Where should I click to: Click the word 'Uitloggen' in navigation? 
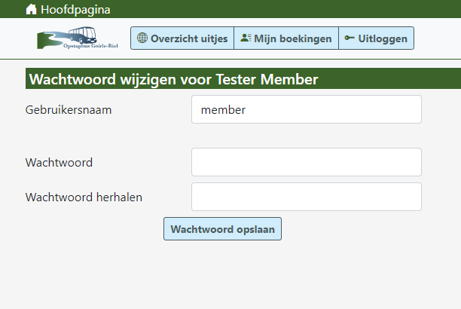(383, 38)
